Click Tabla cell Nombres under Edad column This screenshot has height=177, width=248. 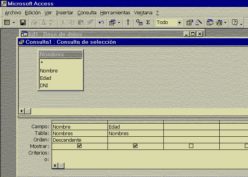[135, 133]
